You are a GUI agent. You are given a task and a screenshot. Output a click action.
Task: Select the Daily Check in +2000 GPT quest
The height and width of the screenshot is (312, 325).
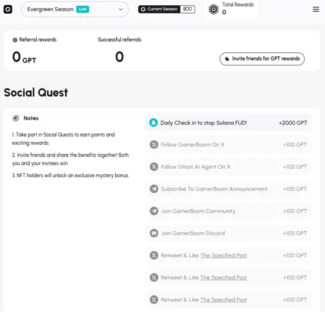(228, 123)
